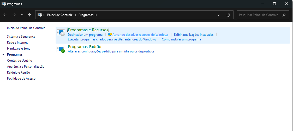Select Programas in the sidebar
This screenshot has width=293, height=131.
coord(15,55)
